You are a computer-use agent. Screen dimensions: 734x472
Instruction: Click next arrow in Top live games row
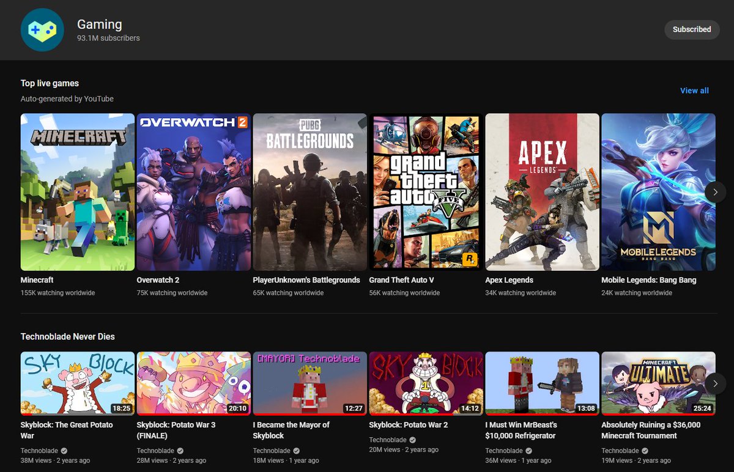(x=716, y=192)
